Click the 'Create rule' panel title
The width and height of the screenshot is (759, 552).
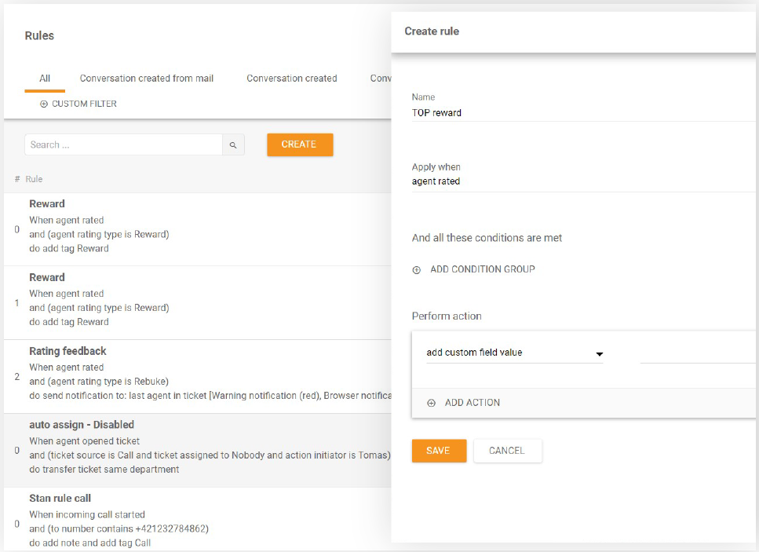(x=432, y=31)
